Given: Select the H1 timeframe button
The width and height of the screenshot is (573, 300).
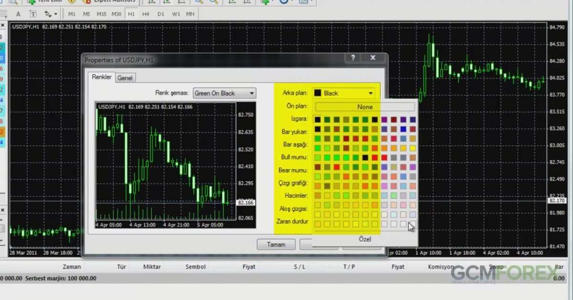Looking at the screenshot, I should click(x=131, y=14).
